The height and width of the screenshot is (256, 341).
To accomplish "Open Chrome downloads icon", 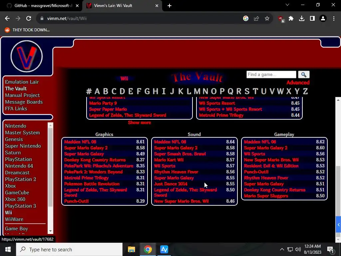I will (302, 19).
